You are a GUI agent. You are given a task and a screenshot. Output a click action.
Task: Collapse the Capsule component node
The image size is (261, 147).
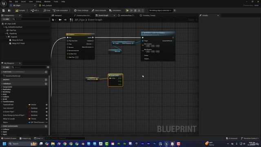7,37
